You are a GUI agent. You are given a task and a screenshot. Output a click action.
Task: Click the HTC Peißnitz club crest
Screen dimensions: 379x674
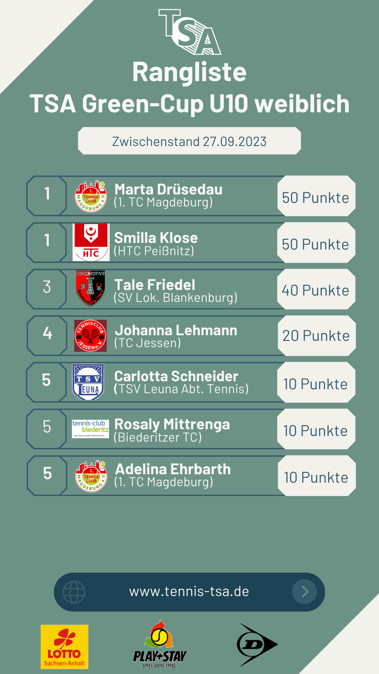[x=91, y=242]
